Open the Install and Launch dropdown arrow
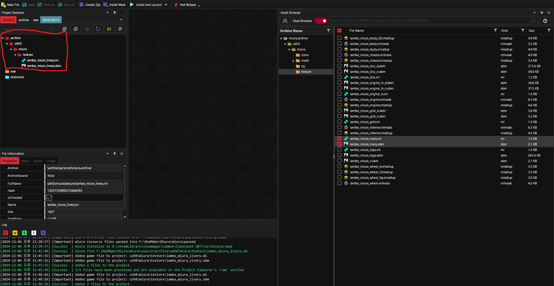The width and height of the screenshot is (554, 286). coord(166,5)
